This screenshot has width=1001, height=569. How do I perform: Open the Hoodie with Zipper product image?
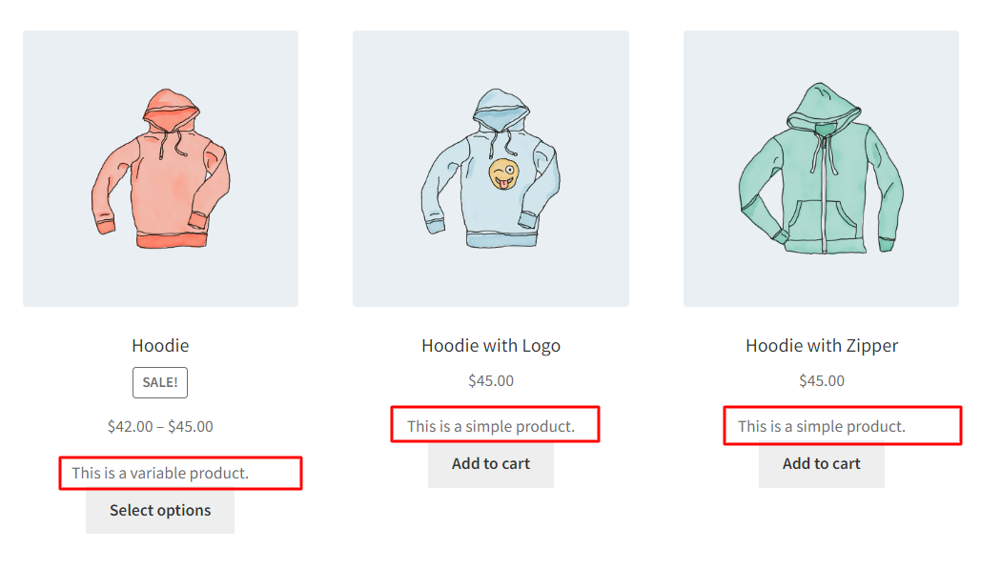tap(821, 167)
